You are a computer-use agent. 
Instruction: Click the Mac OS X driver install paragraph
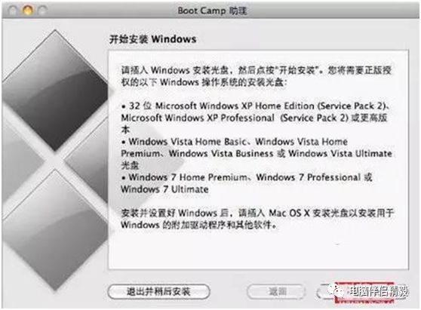pos(257,219)
